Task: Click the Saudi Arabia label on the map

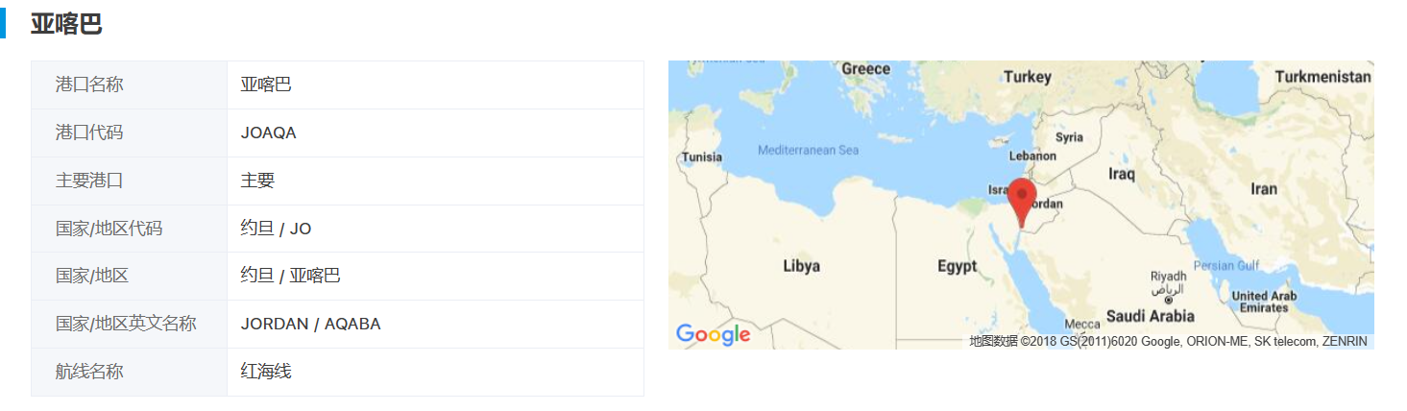Action: (x=1150, y=316)
